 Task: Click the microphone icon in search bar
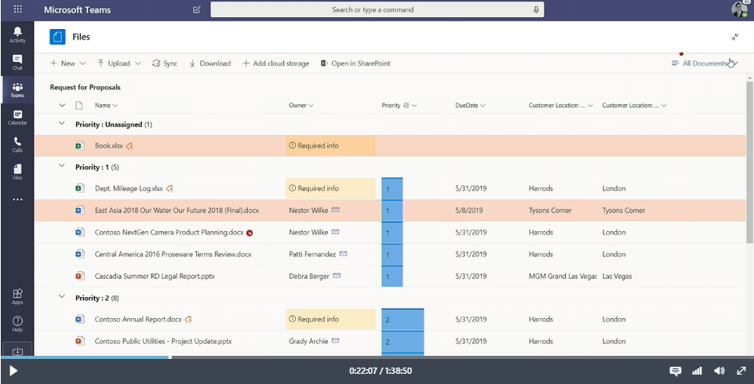(x=536, y=9)
